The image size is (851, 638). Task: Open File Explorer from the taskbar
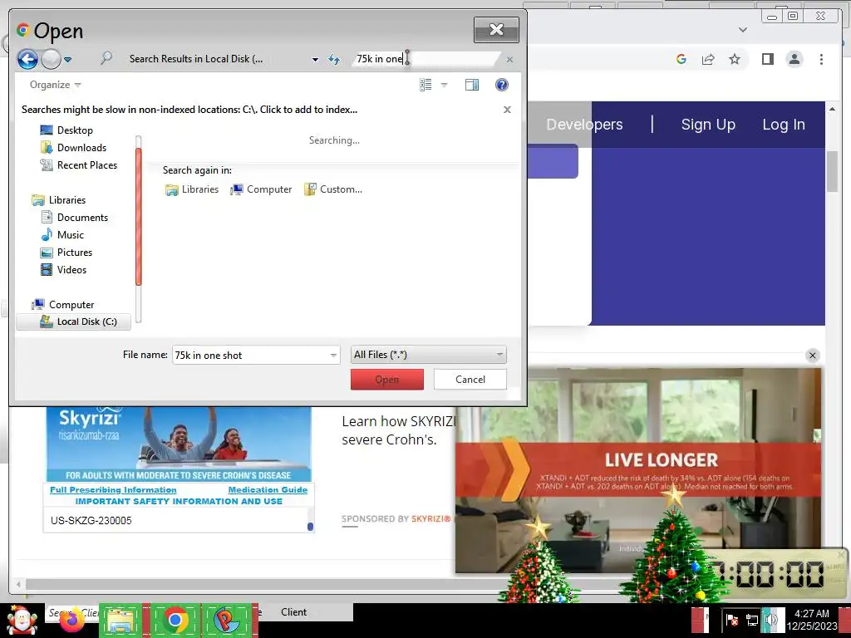point(121,621)
